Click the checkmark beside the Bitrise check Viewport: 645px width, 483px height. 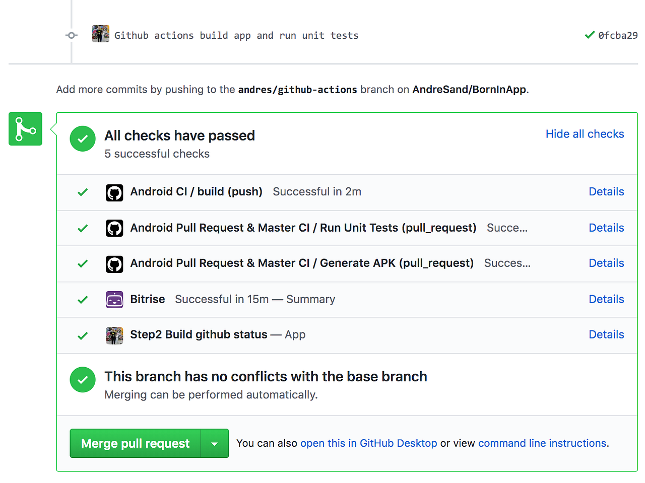[x=82, y=299]
